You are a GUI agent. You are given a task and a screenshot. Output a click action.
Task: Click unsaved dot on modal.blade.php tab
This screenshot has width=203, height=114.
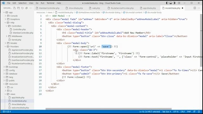(x=182, y=8)
